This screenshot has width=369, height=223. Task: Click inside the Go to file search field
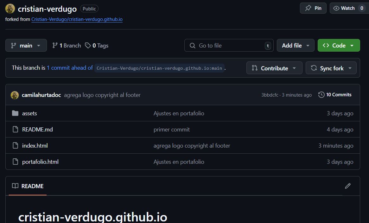pyautogui.click(x=228, y=45)
